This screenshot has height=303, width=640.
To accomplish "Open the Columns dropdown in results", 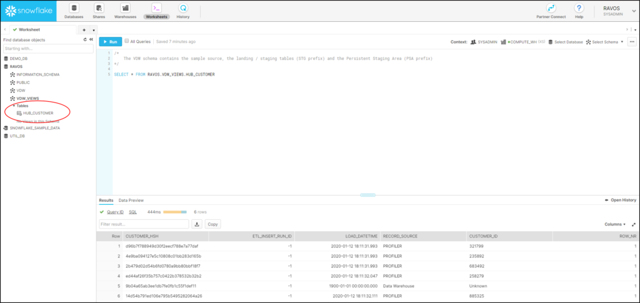I will 615,224.
